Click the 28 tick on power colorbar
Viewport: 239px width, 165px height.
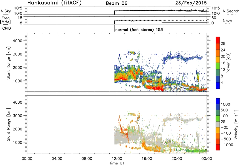(x=223, y=43)
